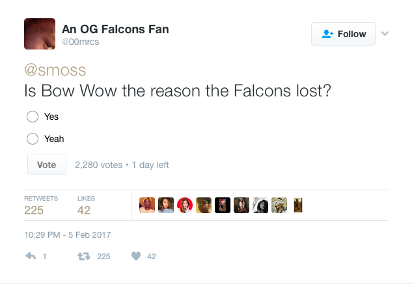
Task: Click the red-circled third liker avatar
Action: tap(184, 205)
